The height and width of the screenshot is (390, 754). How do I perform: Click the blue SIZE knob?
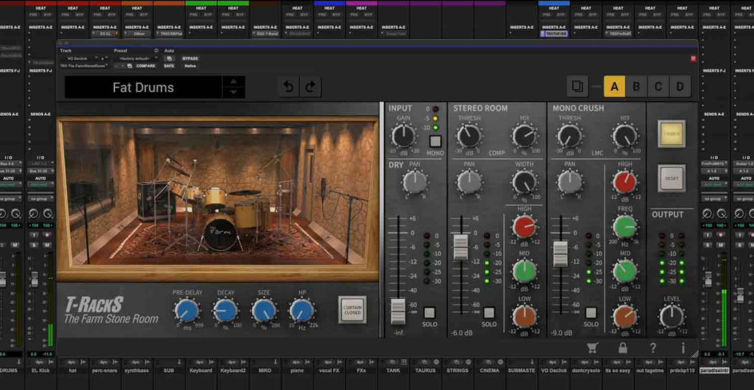point(264,311)
